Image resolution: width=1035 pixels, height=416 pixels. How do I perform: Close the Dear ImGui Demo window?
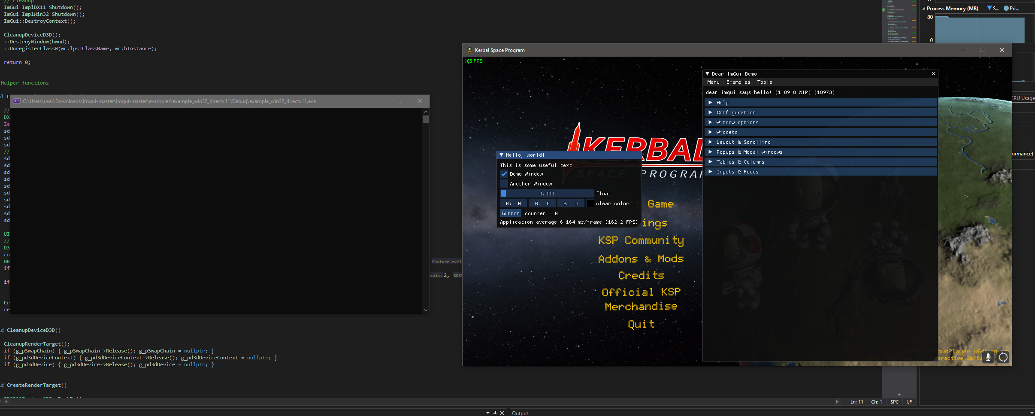(933, 74)
